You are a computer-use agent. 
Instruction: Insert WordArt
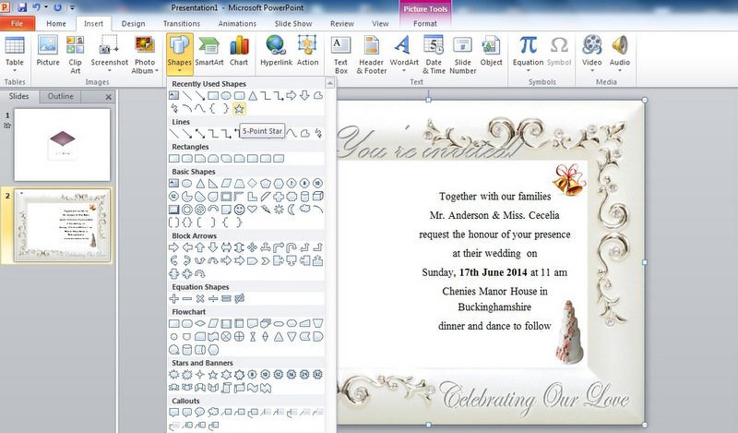pyautogui.click(x=404, y=54)
